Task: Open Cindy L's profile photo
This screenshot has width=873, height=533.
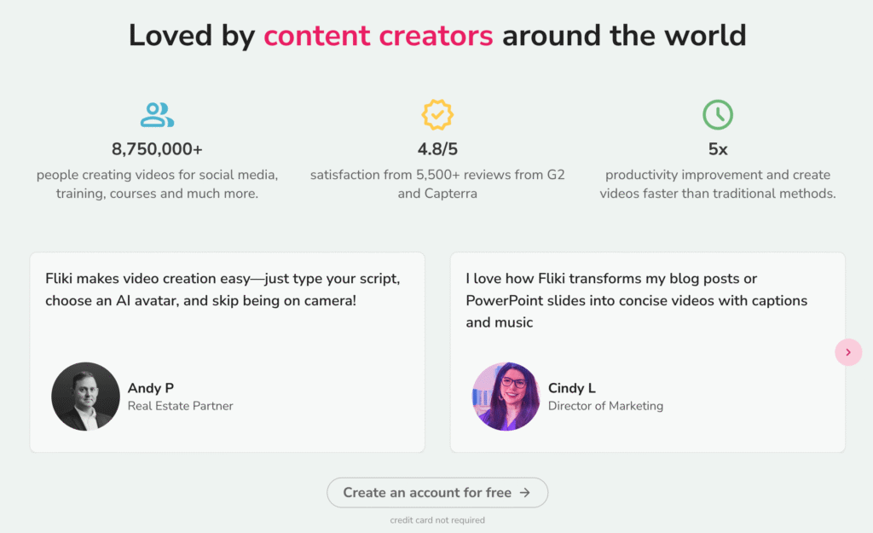Action: point(506,397)
